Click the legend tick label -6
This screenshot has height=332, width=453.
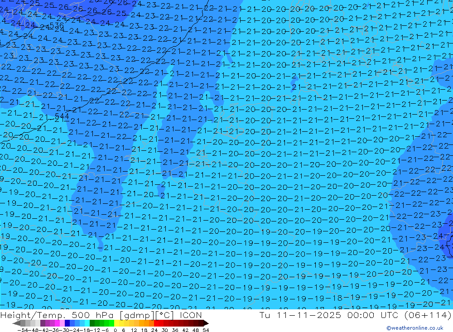105,330
